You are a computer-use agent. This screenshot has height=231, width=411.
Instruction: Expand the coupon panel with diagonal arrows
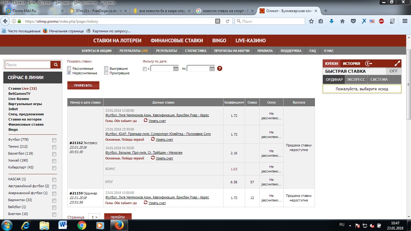click(x=397, y=63)
